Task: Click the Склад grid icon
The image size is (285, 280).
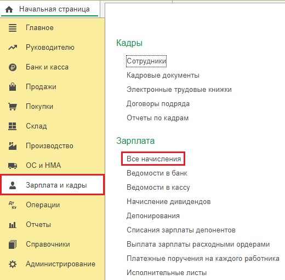Action: click(x=13, y=126)
